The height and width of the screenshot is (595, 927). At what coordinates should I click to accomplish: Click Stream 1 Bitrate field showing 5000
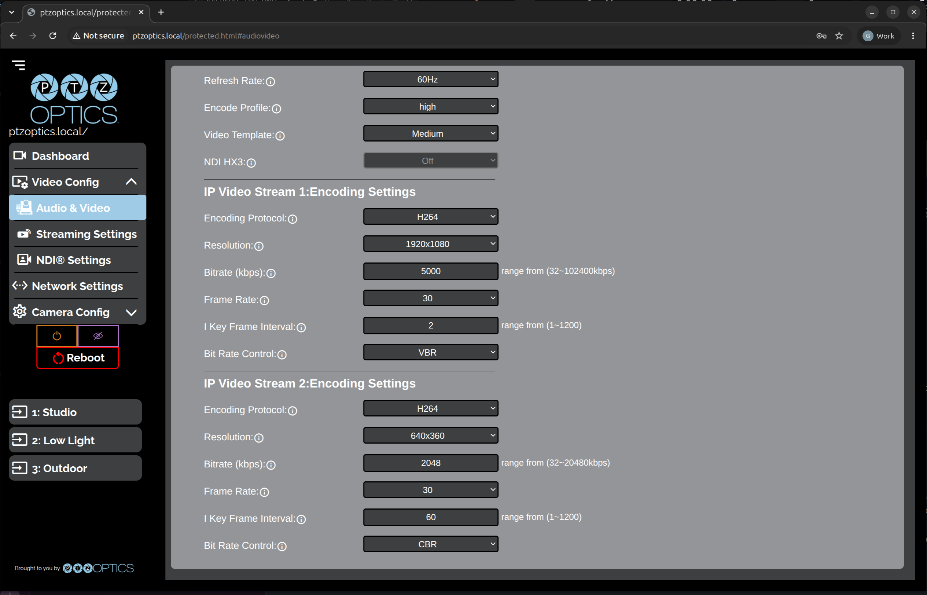coord(431,271)
